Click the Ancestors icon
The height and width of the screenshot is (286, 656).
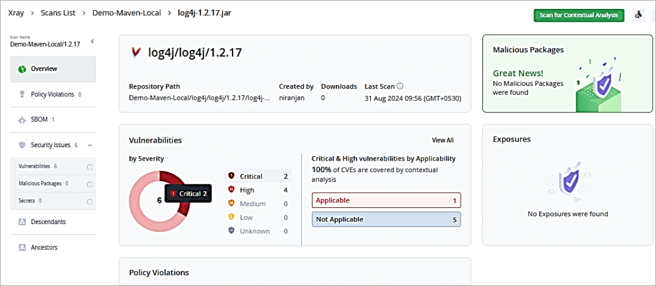22,248
